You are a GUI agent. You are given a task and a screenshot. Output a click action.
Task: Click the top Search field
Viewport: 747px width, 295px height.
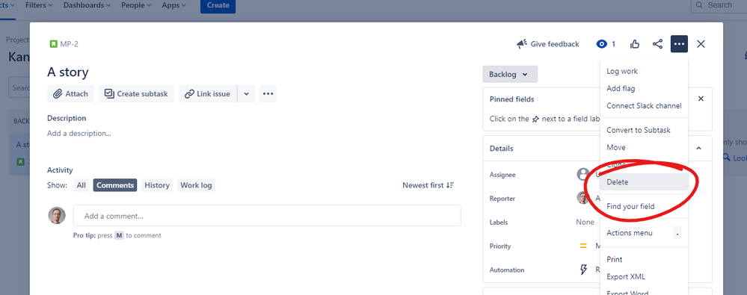(719, 5)
